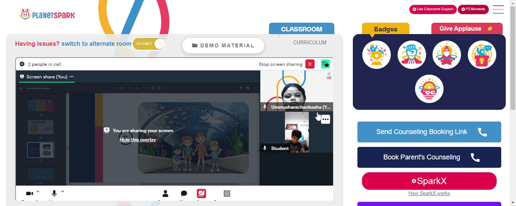Stop screen sharing with red X button
Screen dimensions: 516x206
pos(310,64)
